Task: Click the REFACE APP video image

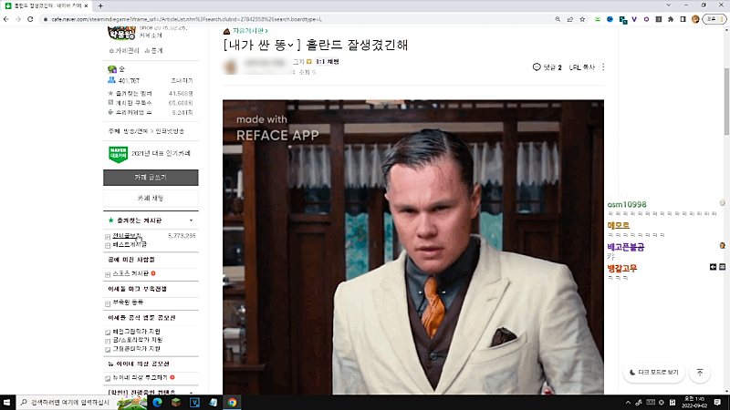Action: coord(413,247)
